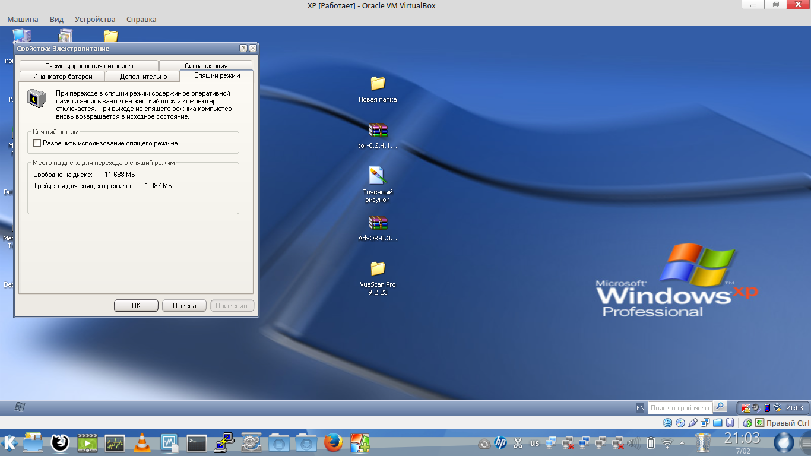Click the dialog's help question mark button
Image resolution: width=811 pixels, height=456 pixels.
243,48
